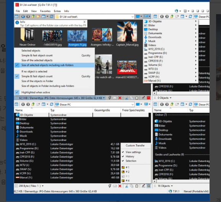
Task: Open the 0 Objects dropdown
Action: tap(171, 98)
